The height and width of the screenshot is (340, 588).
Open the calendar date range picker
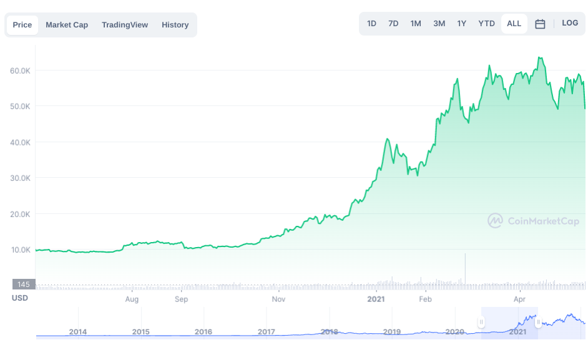[540, 24]
